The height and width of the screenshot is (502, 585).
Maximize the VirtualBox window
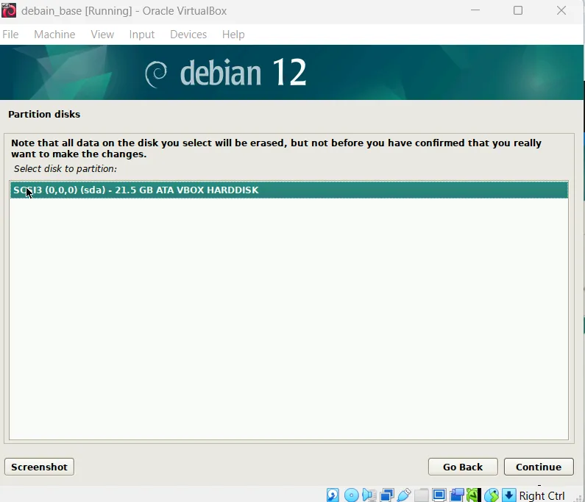[518, 10]
